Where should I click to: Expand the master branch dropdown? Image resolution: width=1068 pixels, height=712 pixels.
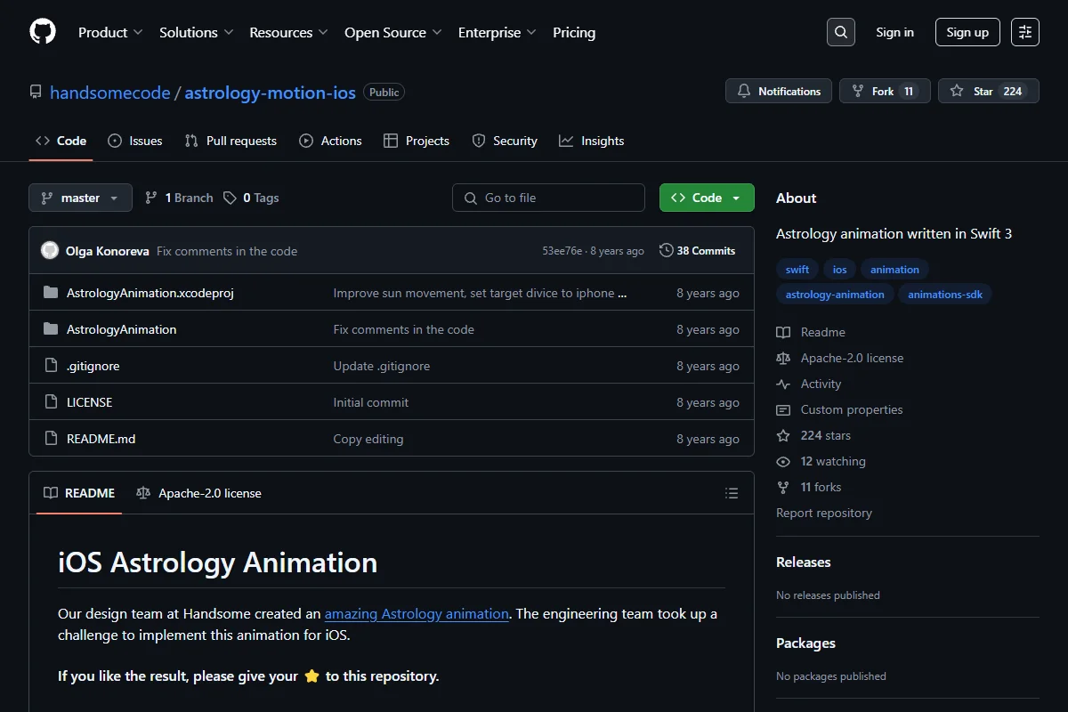[x=80, y=198]
